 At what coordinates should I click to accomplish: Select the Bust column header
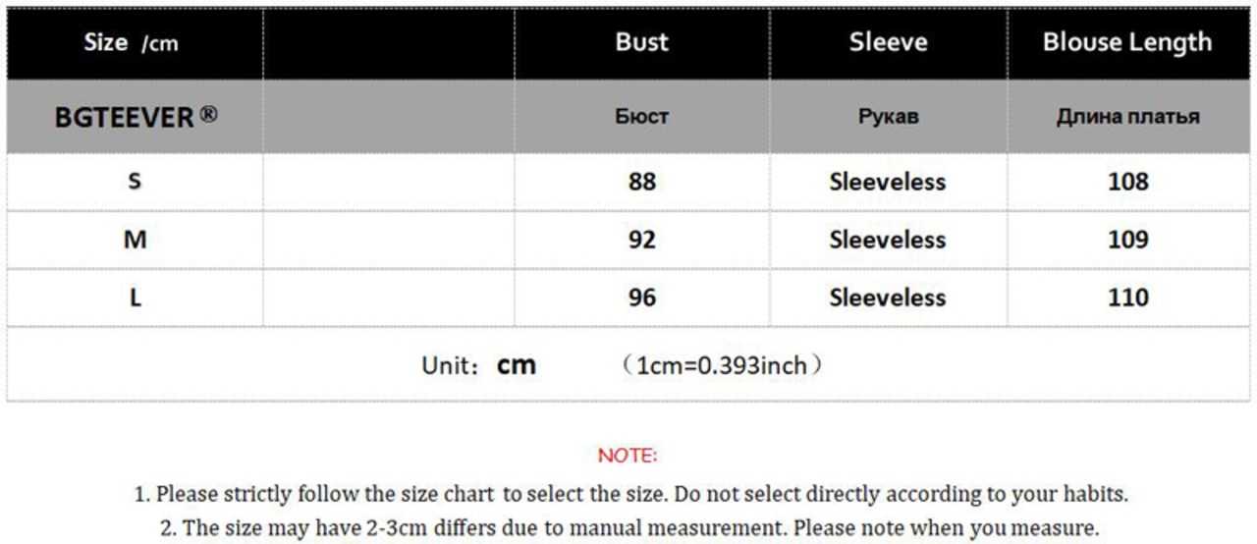[641, 42]
